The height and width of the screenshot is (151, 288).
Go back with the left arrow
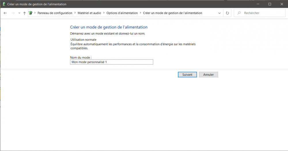(x=5, y=13)
